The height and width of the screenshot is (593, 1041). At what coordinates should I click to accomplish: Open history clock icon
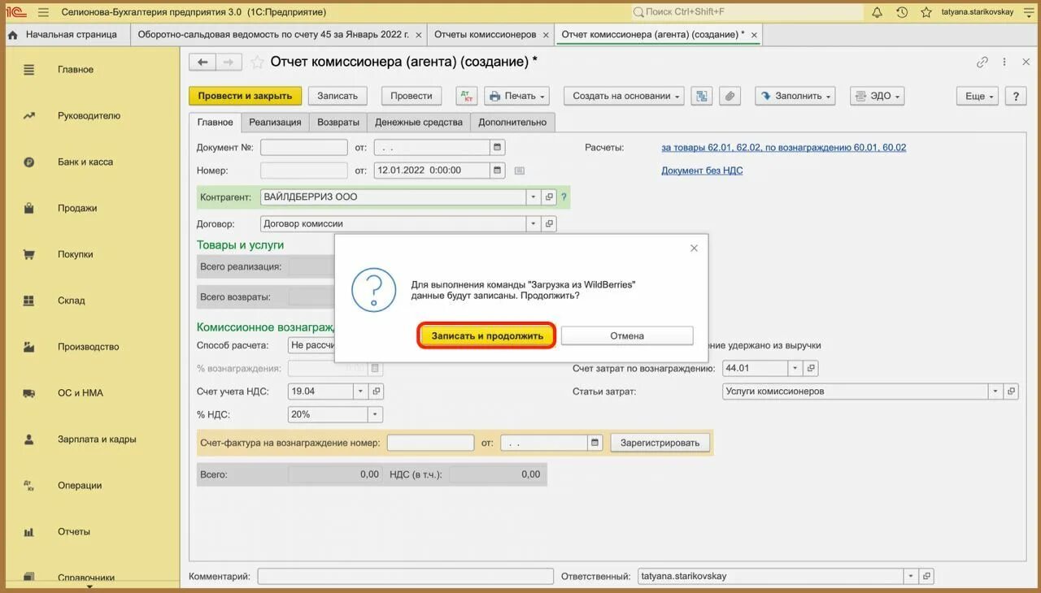901,12
